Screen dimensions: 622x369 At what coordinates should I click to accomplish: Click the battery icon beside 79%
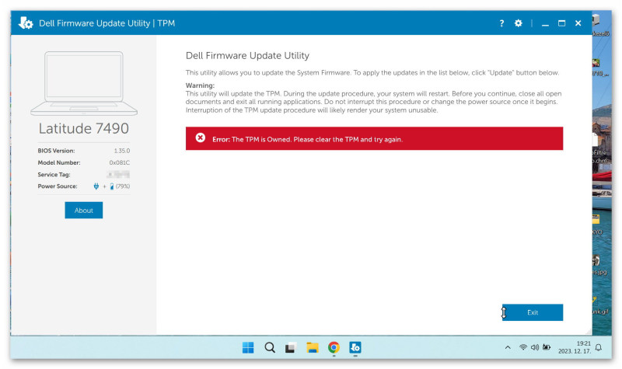(x=112, y=186)
